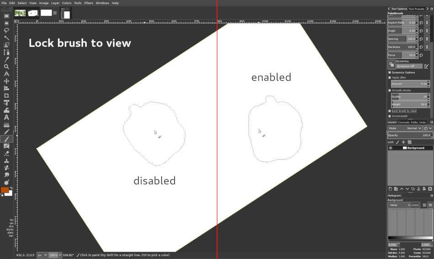Select the Paintbrush tool in toolbox
The width and height of the screenshot is (434, 259).
(x=6, y=139)
